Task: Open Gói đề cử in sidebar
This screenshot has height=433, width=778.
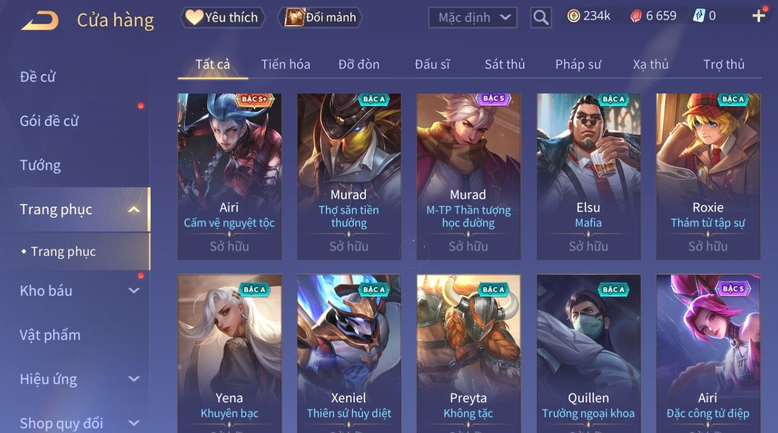Action: tap(49, 121)
